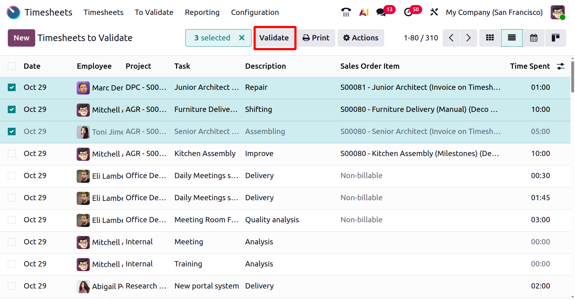This screenshot has height=300, width=575.
Task: Open the debug tools wrench icon
Action: (434, 12)
